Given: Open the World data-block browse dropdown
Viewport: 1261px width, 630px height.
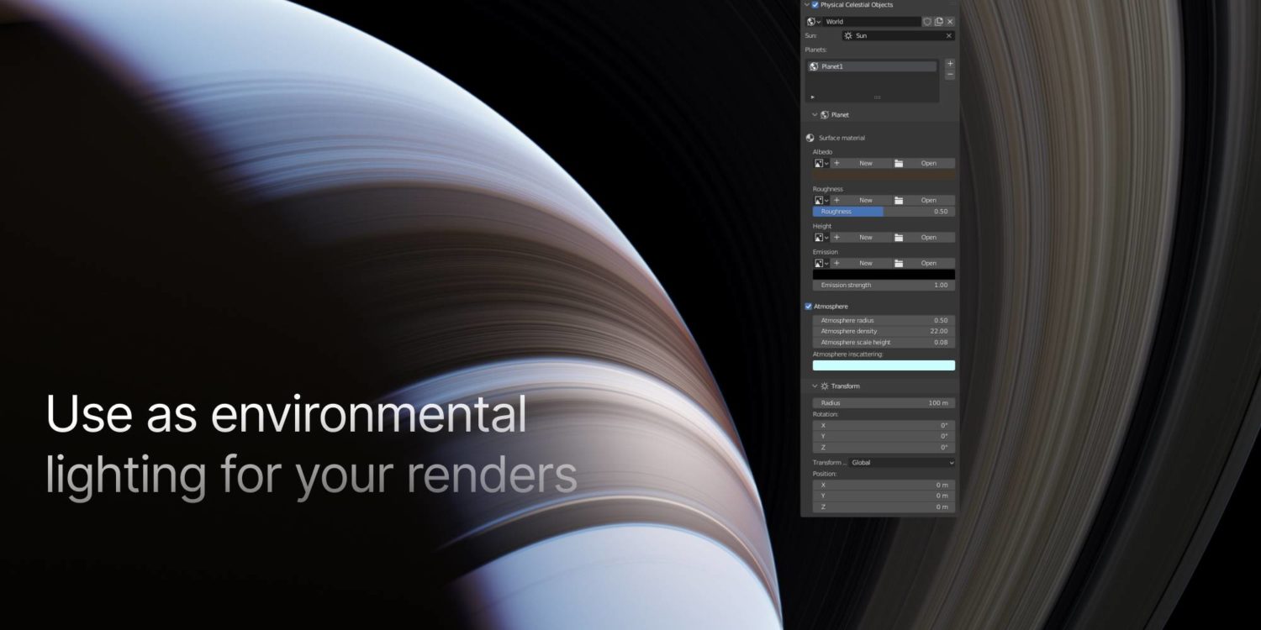Looking at the screenshot, I should [813, 22].
